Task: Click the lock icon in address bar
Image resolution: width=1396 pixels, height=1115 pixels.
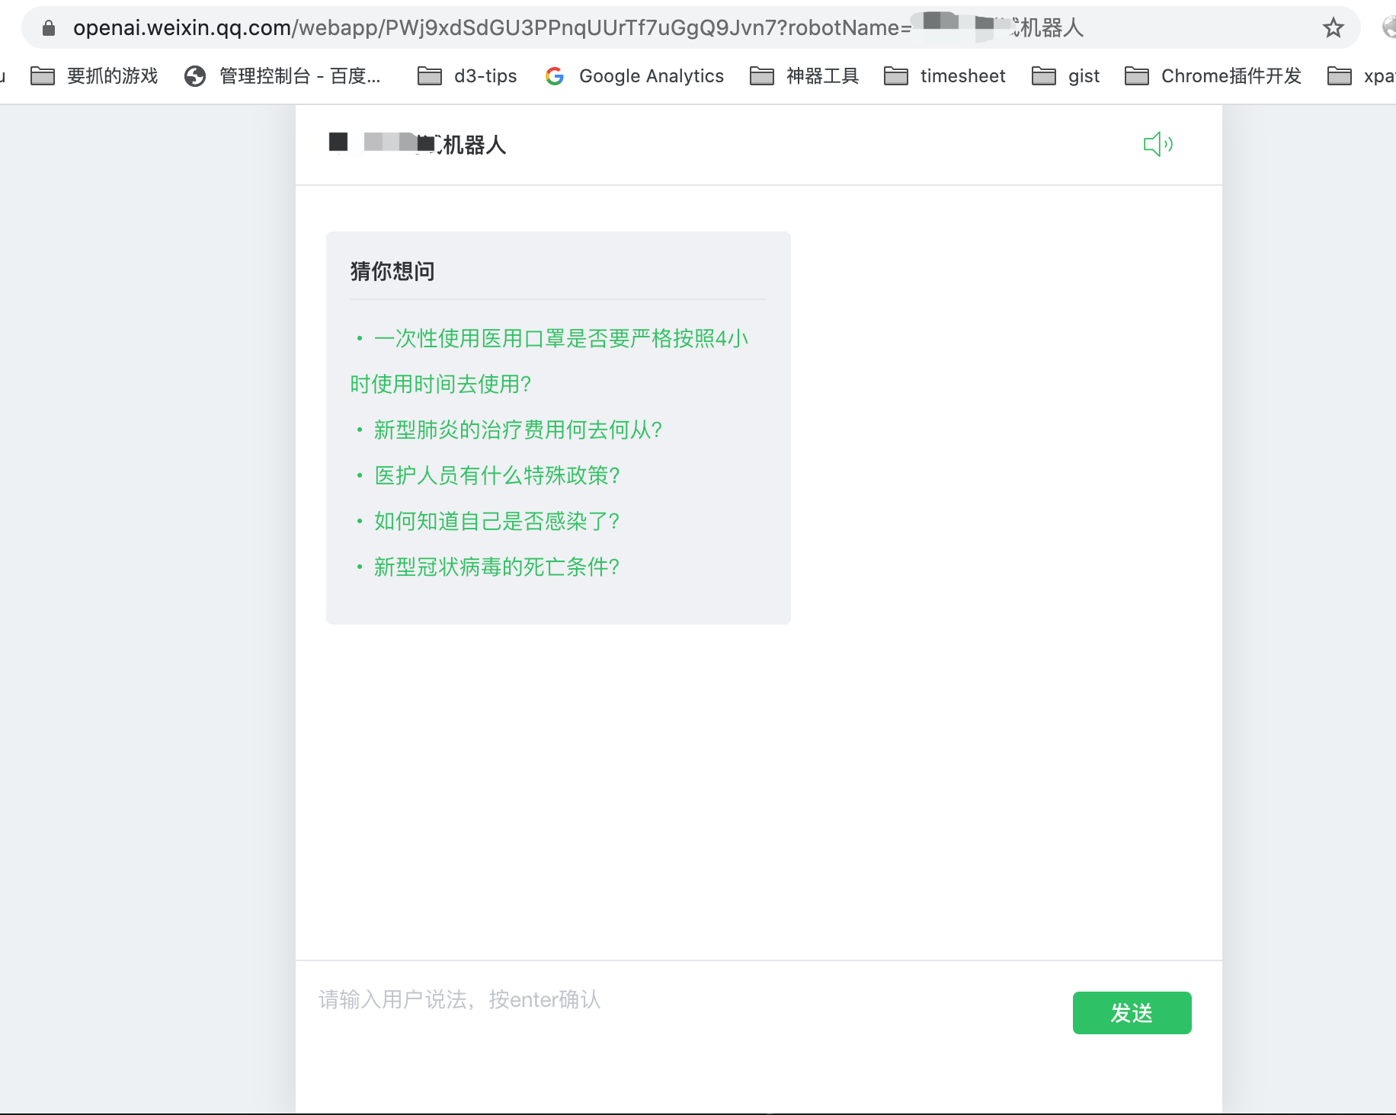Action: pos(49,28)
